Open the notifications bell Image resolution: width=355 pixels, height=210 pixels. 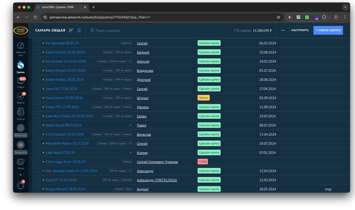tap(21, 185)
